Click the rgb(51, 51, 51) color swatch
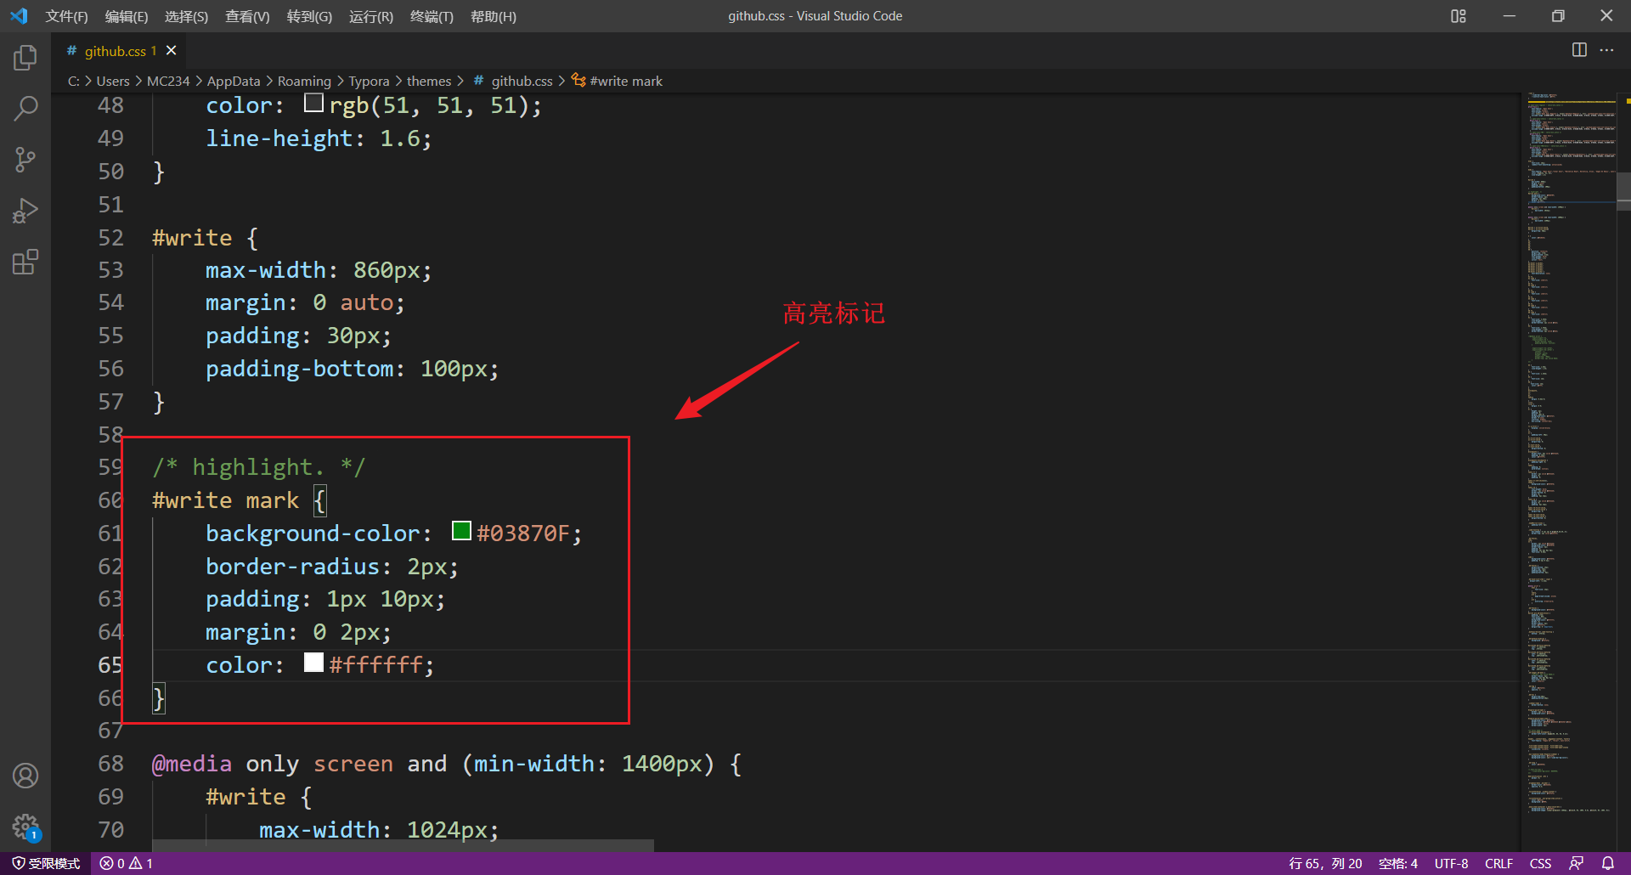The width and height of the screenshot is (1631, 875). click(313, 103)
